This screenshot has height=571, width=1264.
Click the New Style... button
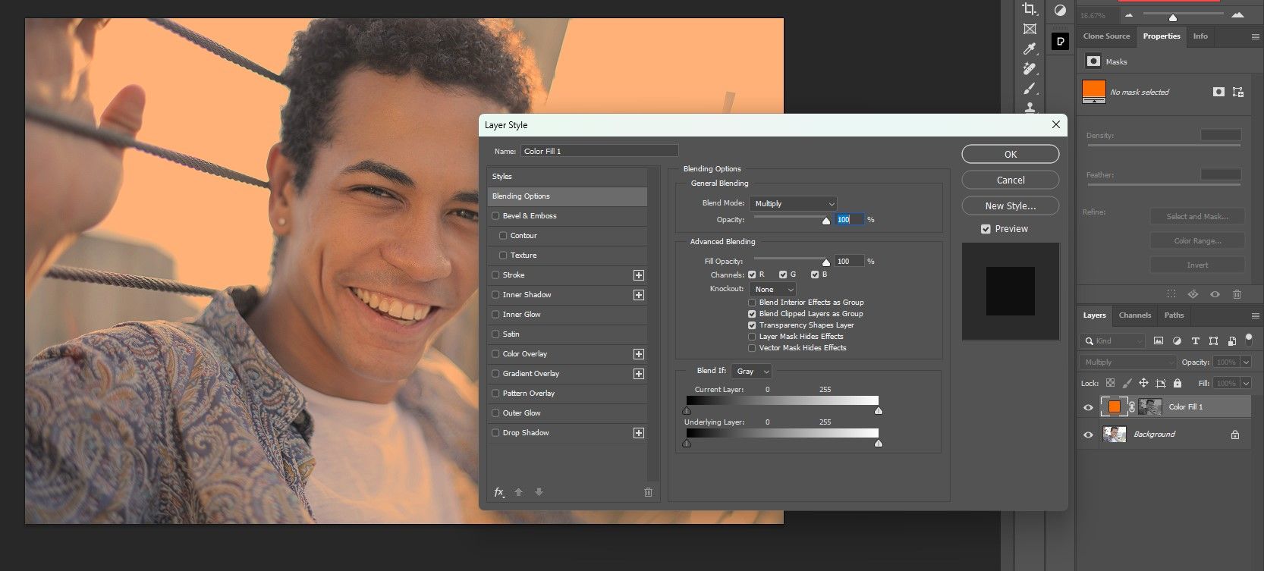[x=1011, y=205]
